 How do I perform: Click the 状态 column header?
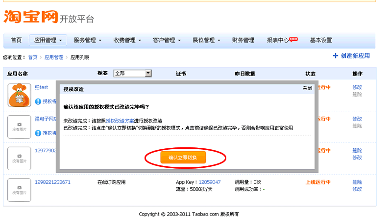310,74
